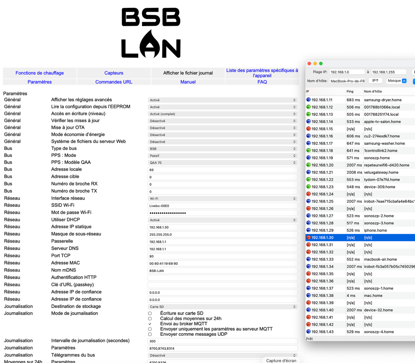The height and width of the screenshot is (363, 415).
Task: Click the red status dot for 192.168.1.15
Action: (309, 129)
